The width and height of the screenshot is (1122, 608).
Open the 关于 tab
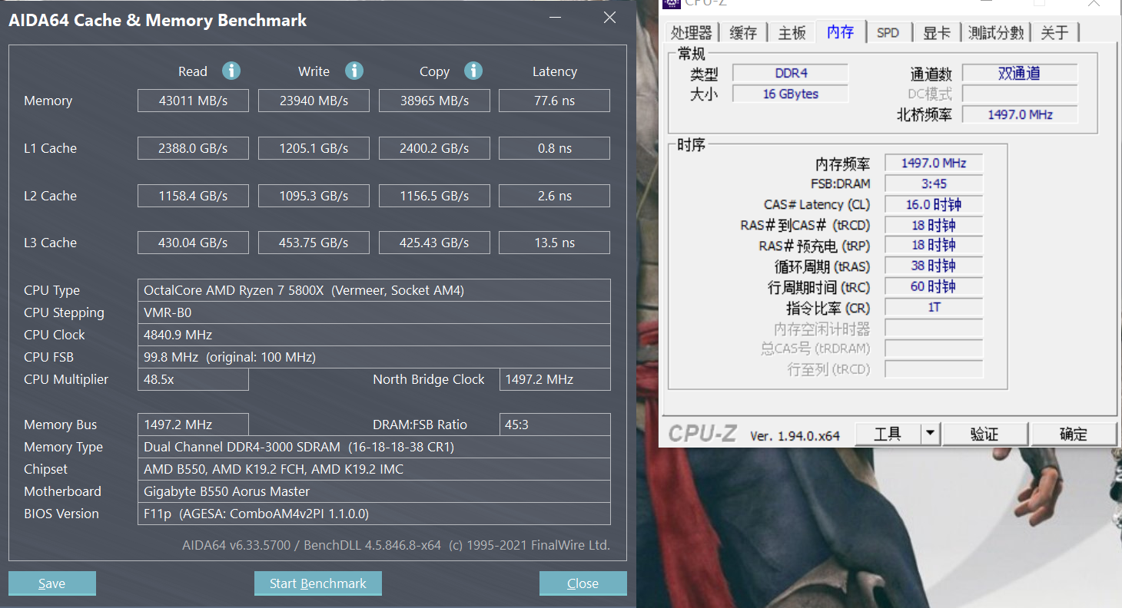pos(1054,32)
